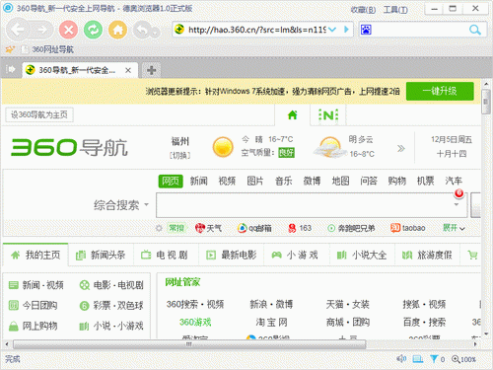The height and width of the screenshot is (370, 493).
Task: Go to browser home via orange icon
Action: click(118, 30)
